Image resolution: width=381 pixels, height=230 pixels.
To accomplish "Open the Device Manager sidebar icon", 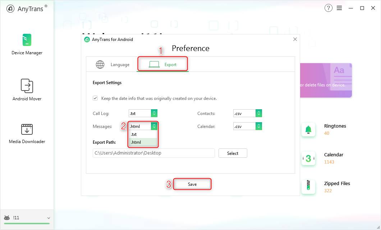I will 27,40.
